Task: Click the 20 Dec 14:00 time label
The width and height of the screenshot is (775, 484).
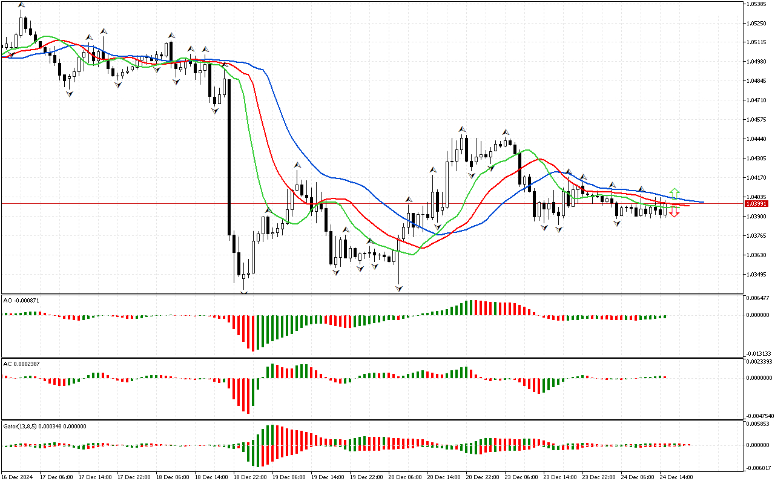Action: (444, 477)
